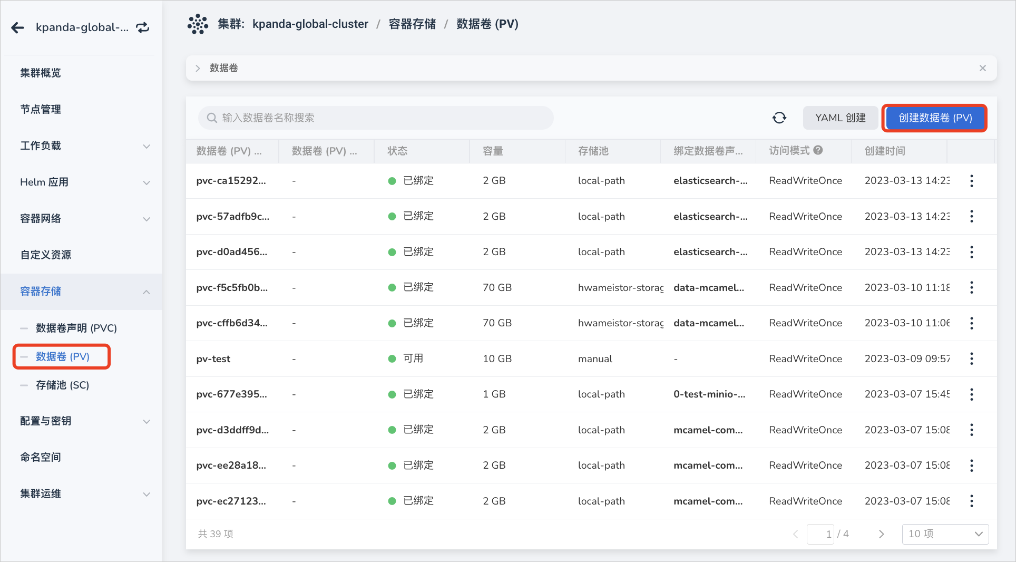
Task: Click the 状态 column header
Action: [397, 151]
